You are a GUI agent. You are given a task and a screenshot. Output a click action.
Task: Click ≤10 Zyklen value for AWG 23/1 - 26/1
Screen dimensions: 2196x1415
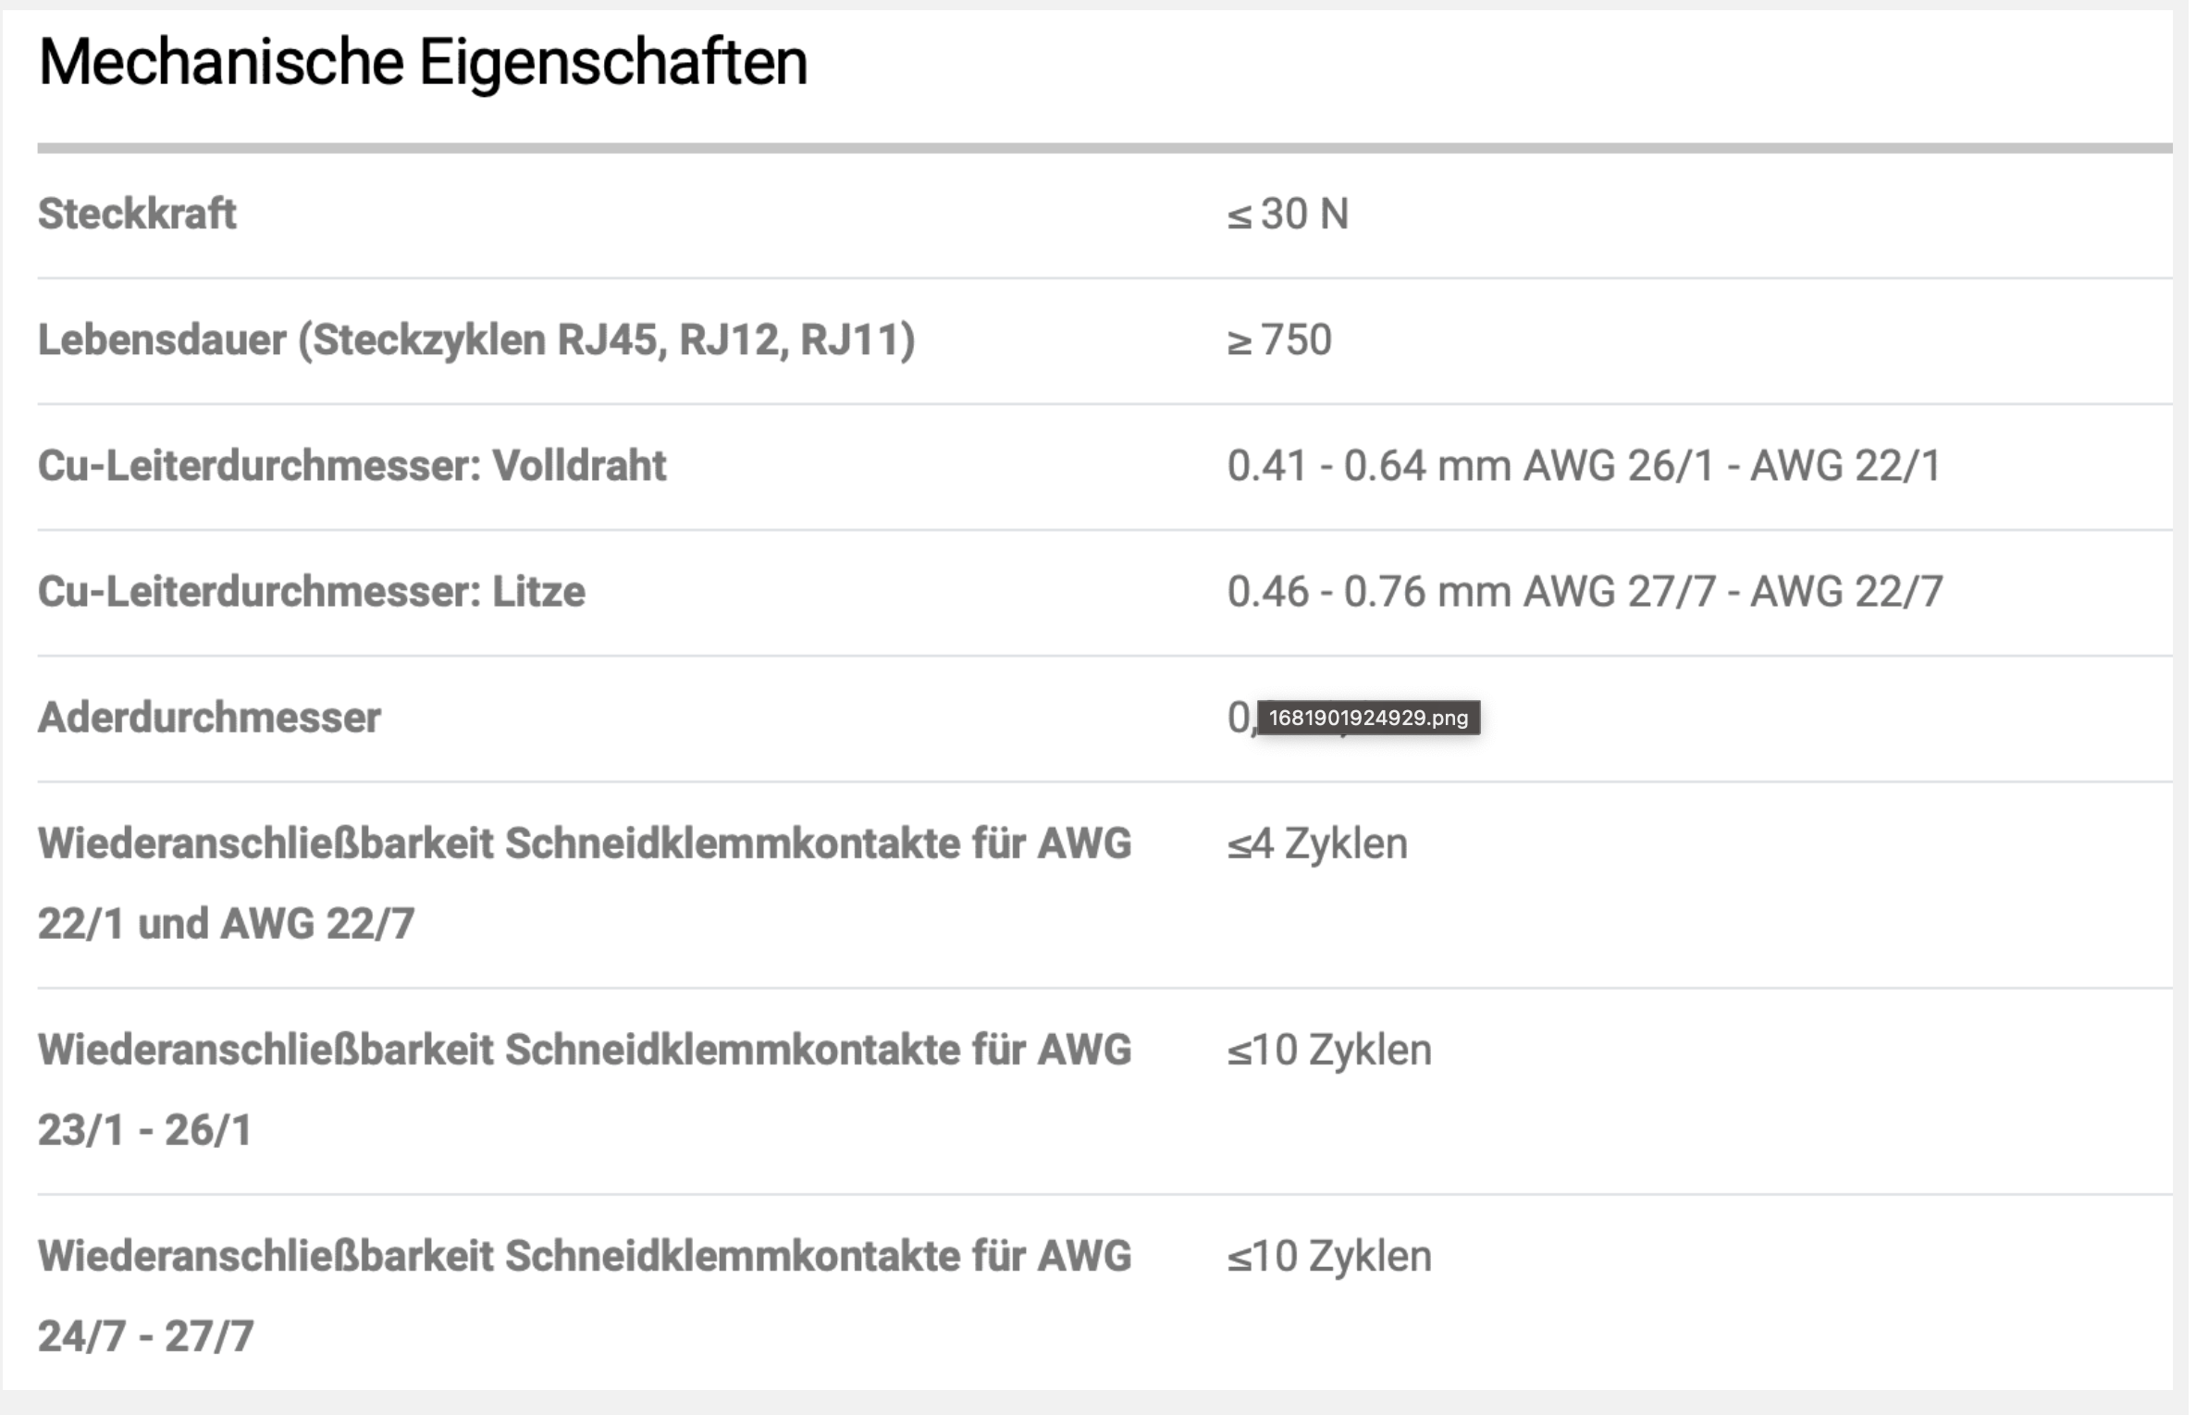[1329, 1051]
